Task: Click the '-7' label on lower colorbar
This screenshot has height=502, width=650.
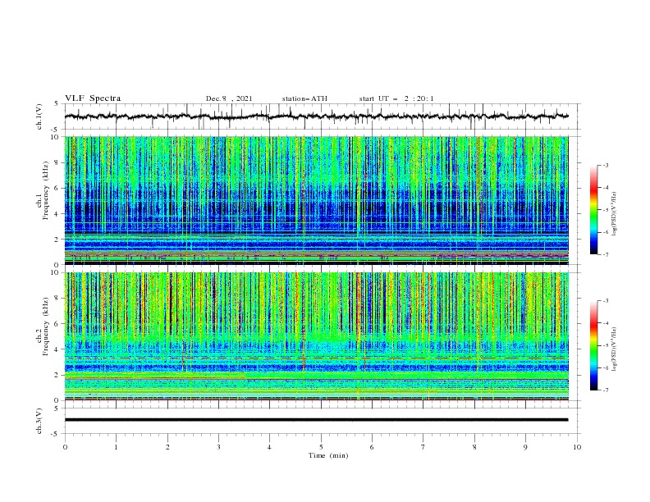Action: pos(605,390)
